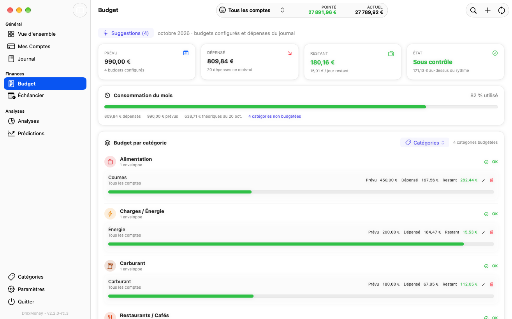This screenshot has height=319, width=512.
Task: Open the Échéancier page
Action: 45,95
